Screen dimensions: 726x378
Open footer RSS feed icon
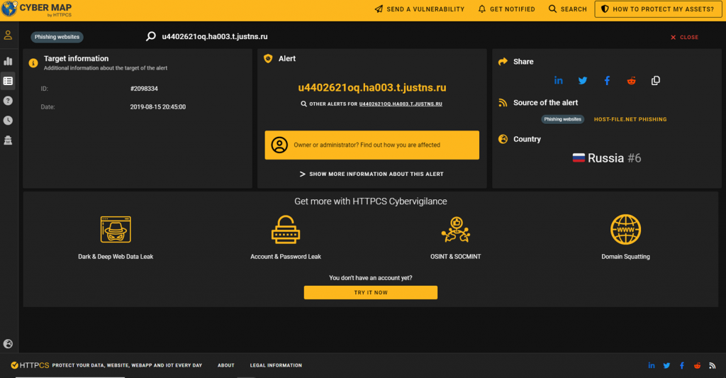[x=713, y=365]
